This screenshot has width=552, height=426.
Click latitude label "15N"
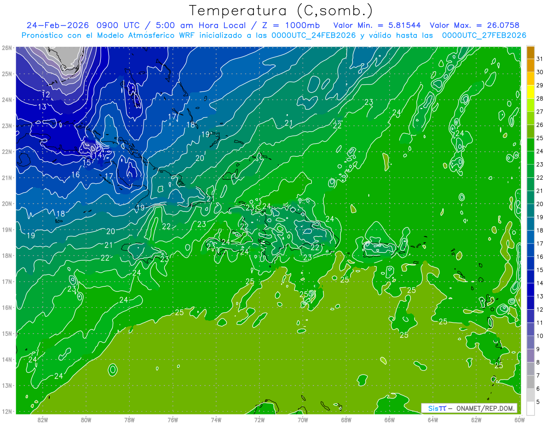[x=6, y=333]
